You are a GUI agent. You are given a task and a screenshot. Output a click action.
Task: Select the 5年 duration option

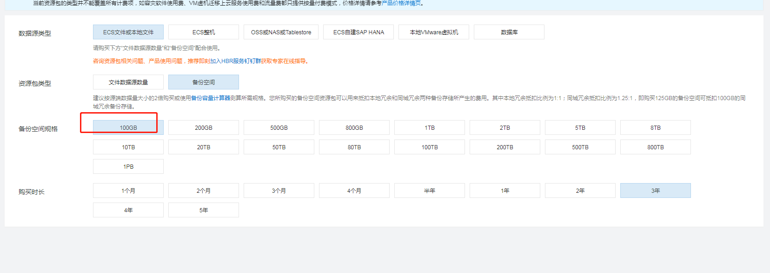click(204, 210)
